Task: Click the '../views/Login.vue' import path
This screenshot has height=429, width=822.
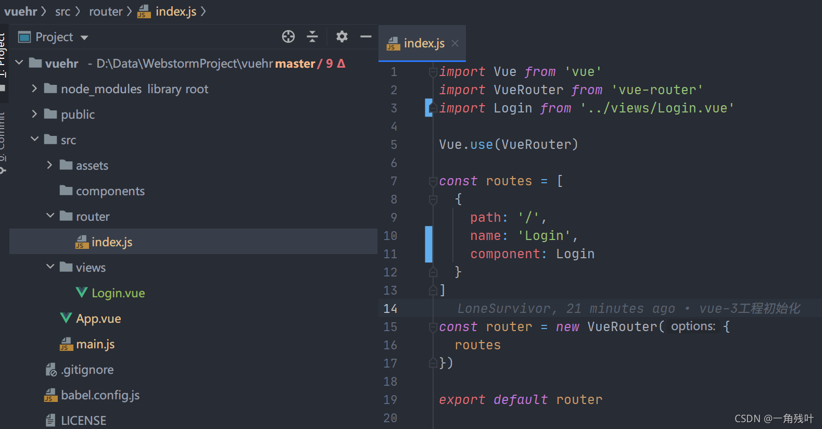Action: pyautogui.click(x=657, y=108)
